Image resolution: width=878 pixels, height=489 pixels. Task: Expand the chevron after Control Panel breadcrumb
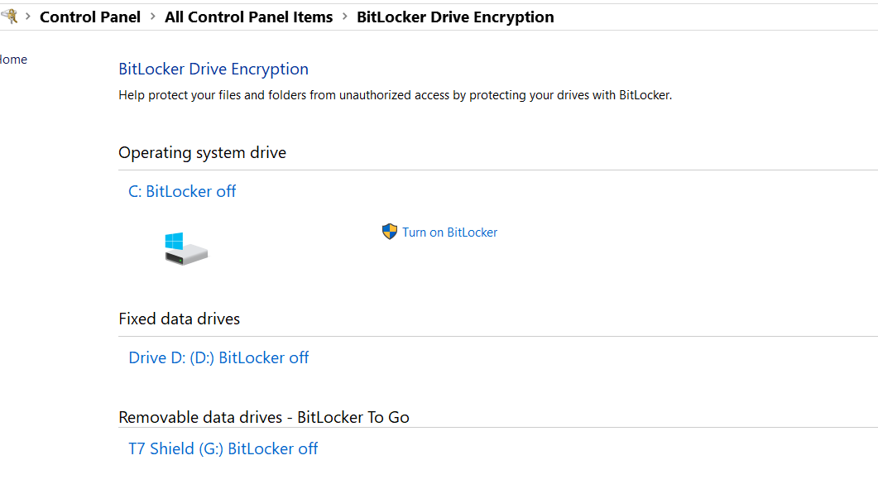pyautogui.click(x=153, y=17)
